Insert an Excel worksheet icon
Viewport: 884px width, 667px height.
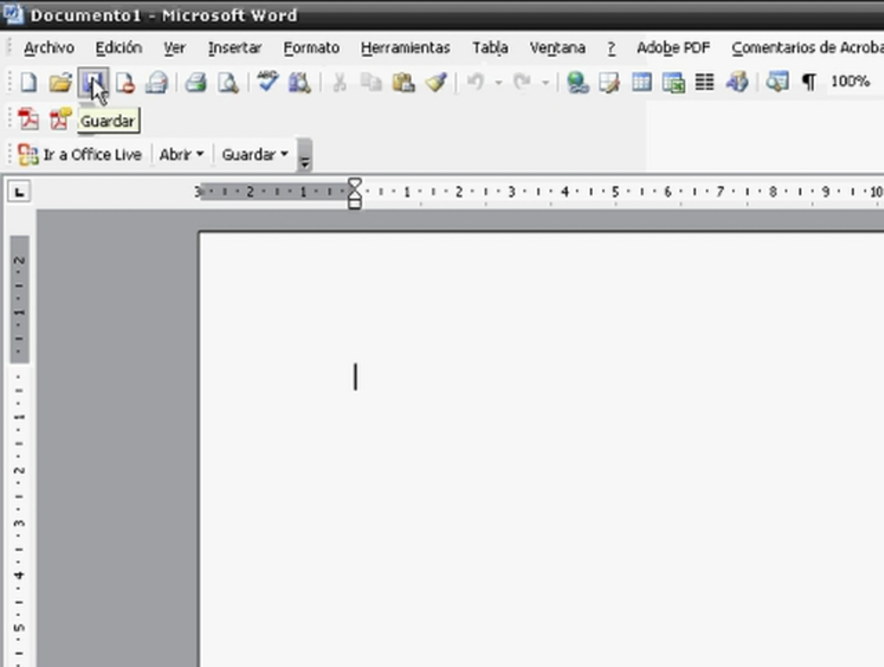[673, 83]
